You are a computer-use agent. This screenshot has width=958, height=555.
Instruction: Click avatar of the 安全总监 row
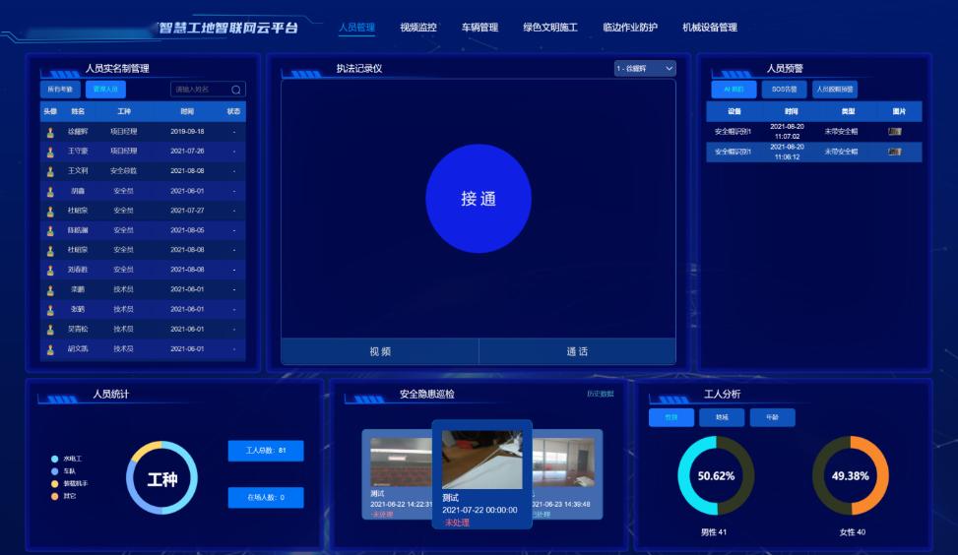click(x=50, y=171)
